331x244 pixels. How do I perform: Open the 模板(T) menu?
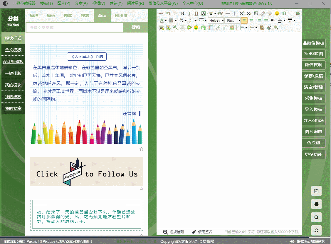coord(46,3)
